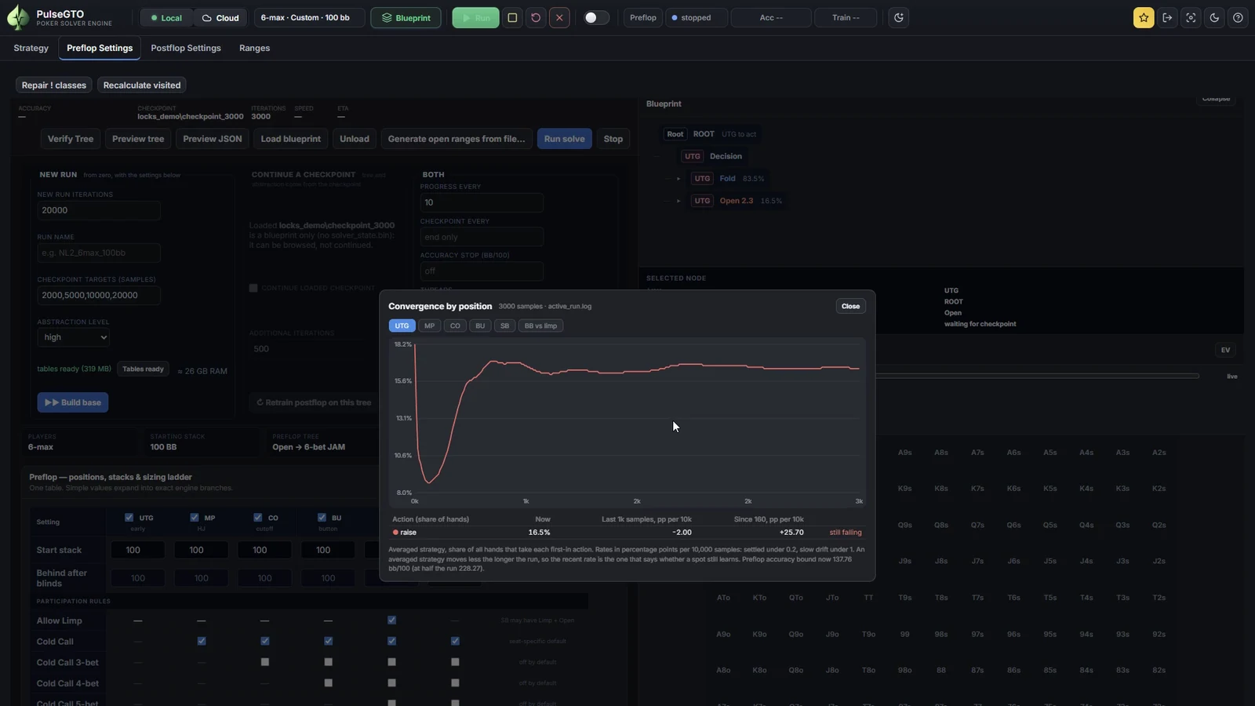Close the Convergence by position dialog

(x=850, y=306)
